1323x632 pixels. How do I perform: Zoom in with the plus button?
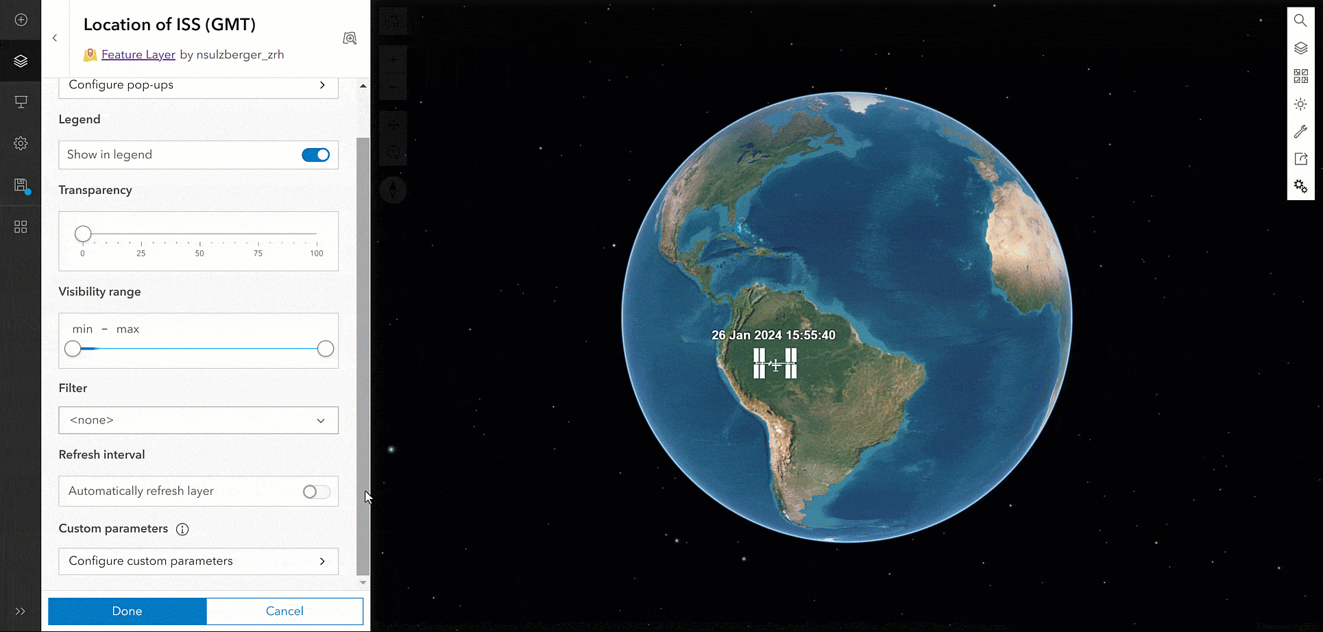(x=393, y=60)
